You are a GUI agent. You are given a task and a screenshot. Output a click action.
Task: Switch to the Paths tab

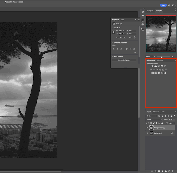[163, 112]
